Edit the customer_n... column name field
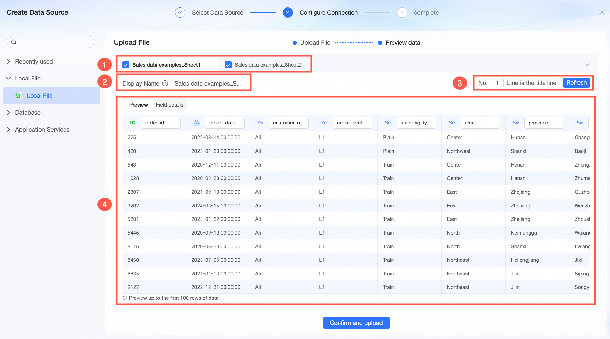Viewport: 610px width, 339px height. (x=289, y=123)
